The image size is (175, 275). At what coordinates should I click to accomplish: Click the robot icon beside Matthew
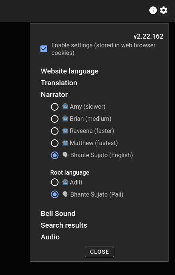(65, 143)
